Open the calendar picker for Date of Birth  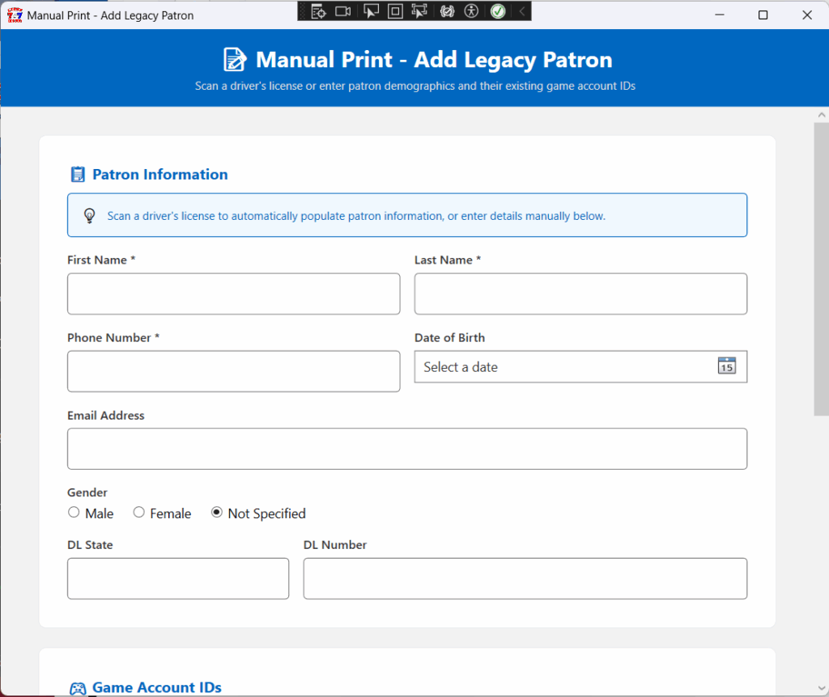pyautogui.click(x=726, y=365)
